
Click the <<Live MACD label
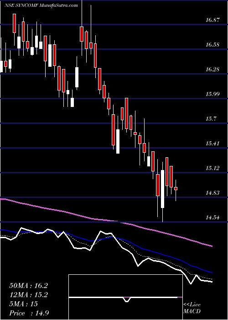[192, 308]
